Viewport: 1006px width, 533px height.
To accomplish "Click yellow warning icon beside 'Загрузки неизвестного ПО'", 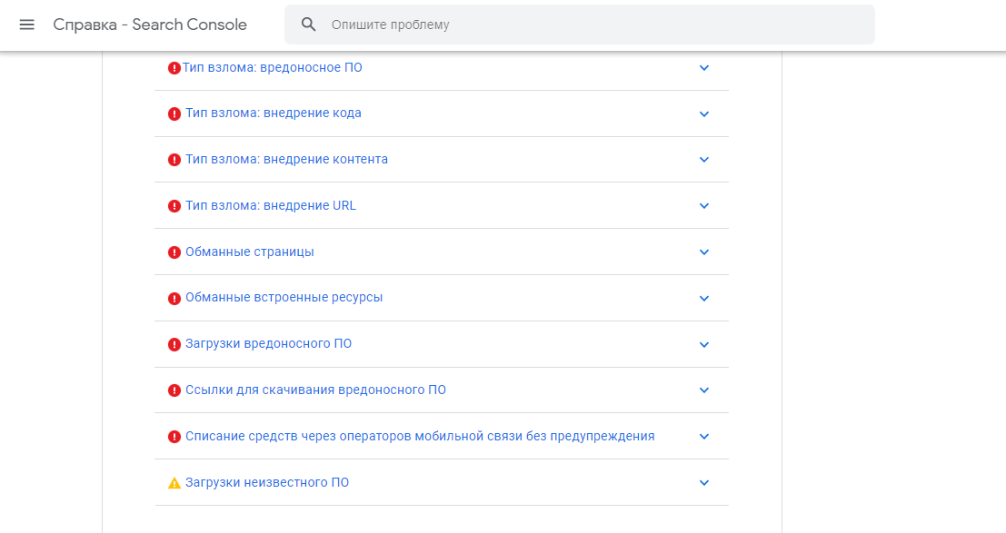I will point(174,483).
